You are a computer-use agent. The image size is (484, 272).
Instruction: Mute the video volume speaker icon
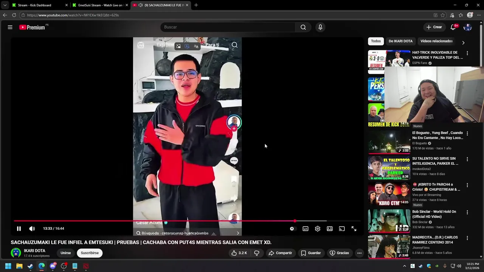[x=32, y=229]
